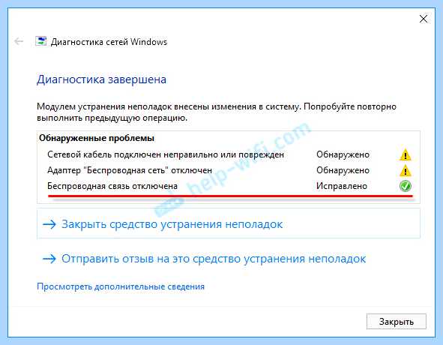Click "Обнаружено" status for the network cable problem

[343, 154]
